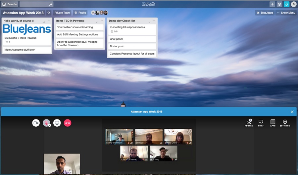Select Emily Croft video tile
Viewport: 298px width, 175px height.
pos(178,137)
